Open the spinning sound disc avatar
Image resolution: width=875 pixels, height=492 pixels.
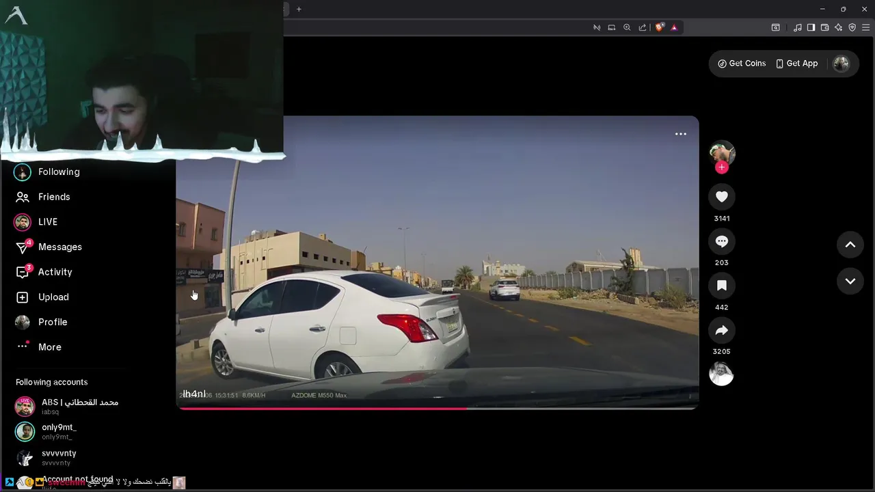point(721,374)
